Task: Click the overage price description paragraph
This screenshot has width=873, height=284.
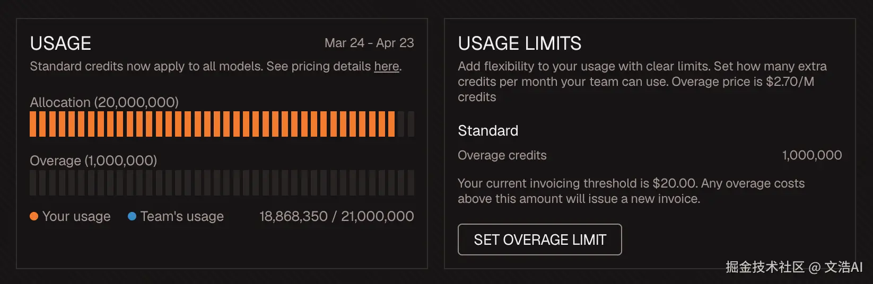Action: pos(642,82)
